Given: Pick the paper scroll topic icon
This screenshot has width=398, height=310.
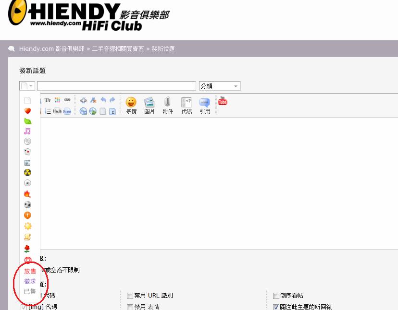Looking at the screenshot, I should click(27, 237).
